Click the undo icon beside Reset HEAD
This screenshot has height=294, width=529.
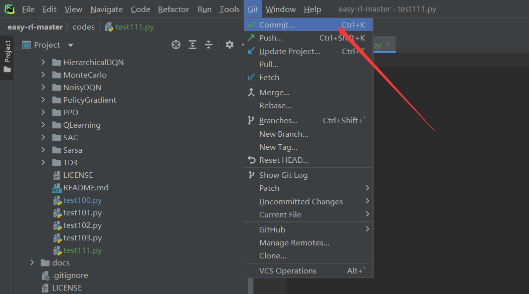coord(252,160)
